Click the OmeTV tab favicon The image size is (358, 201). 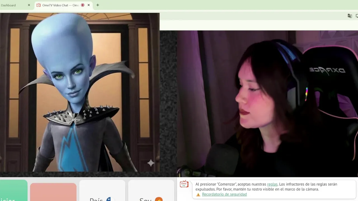39,5
